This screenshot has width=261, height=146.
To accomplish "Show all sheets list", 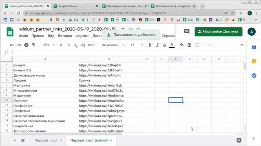I will 23,140.
